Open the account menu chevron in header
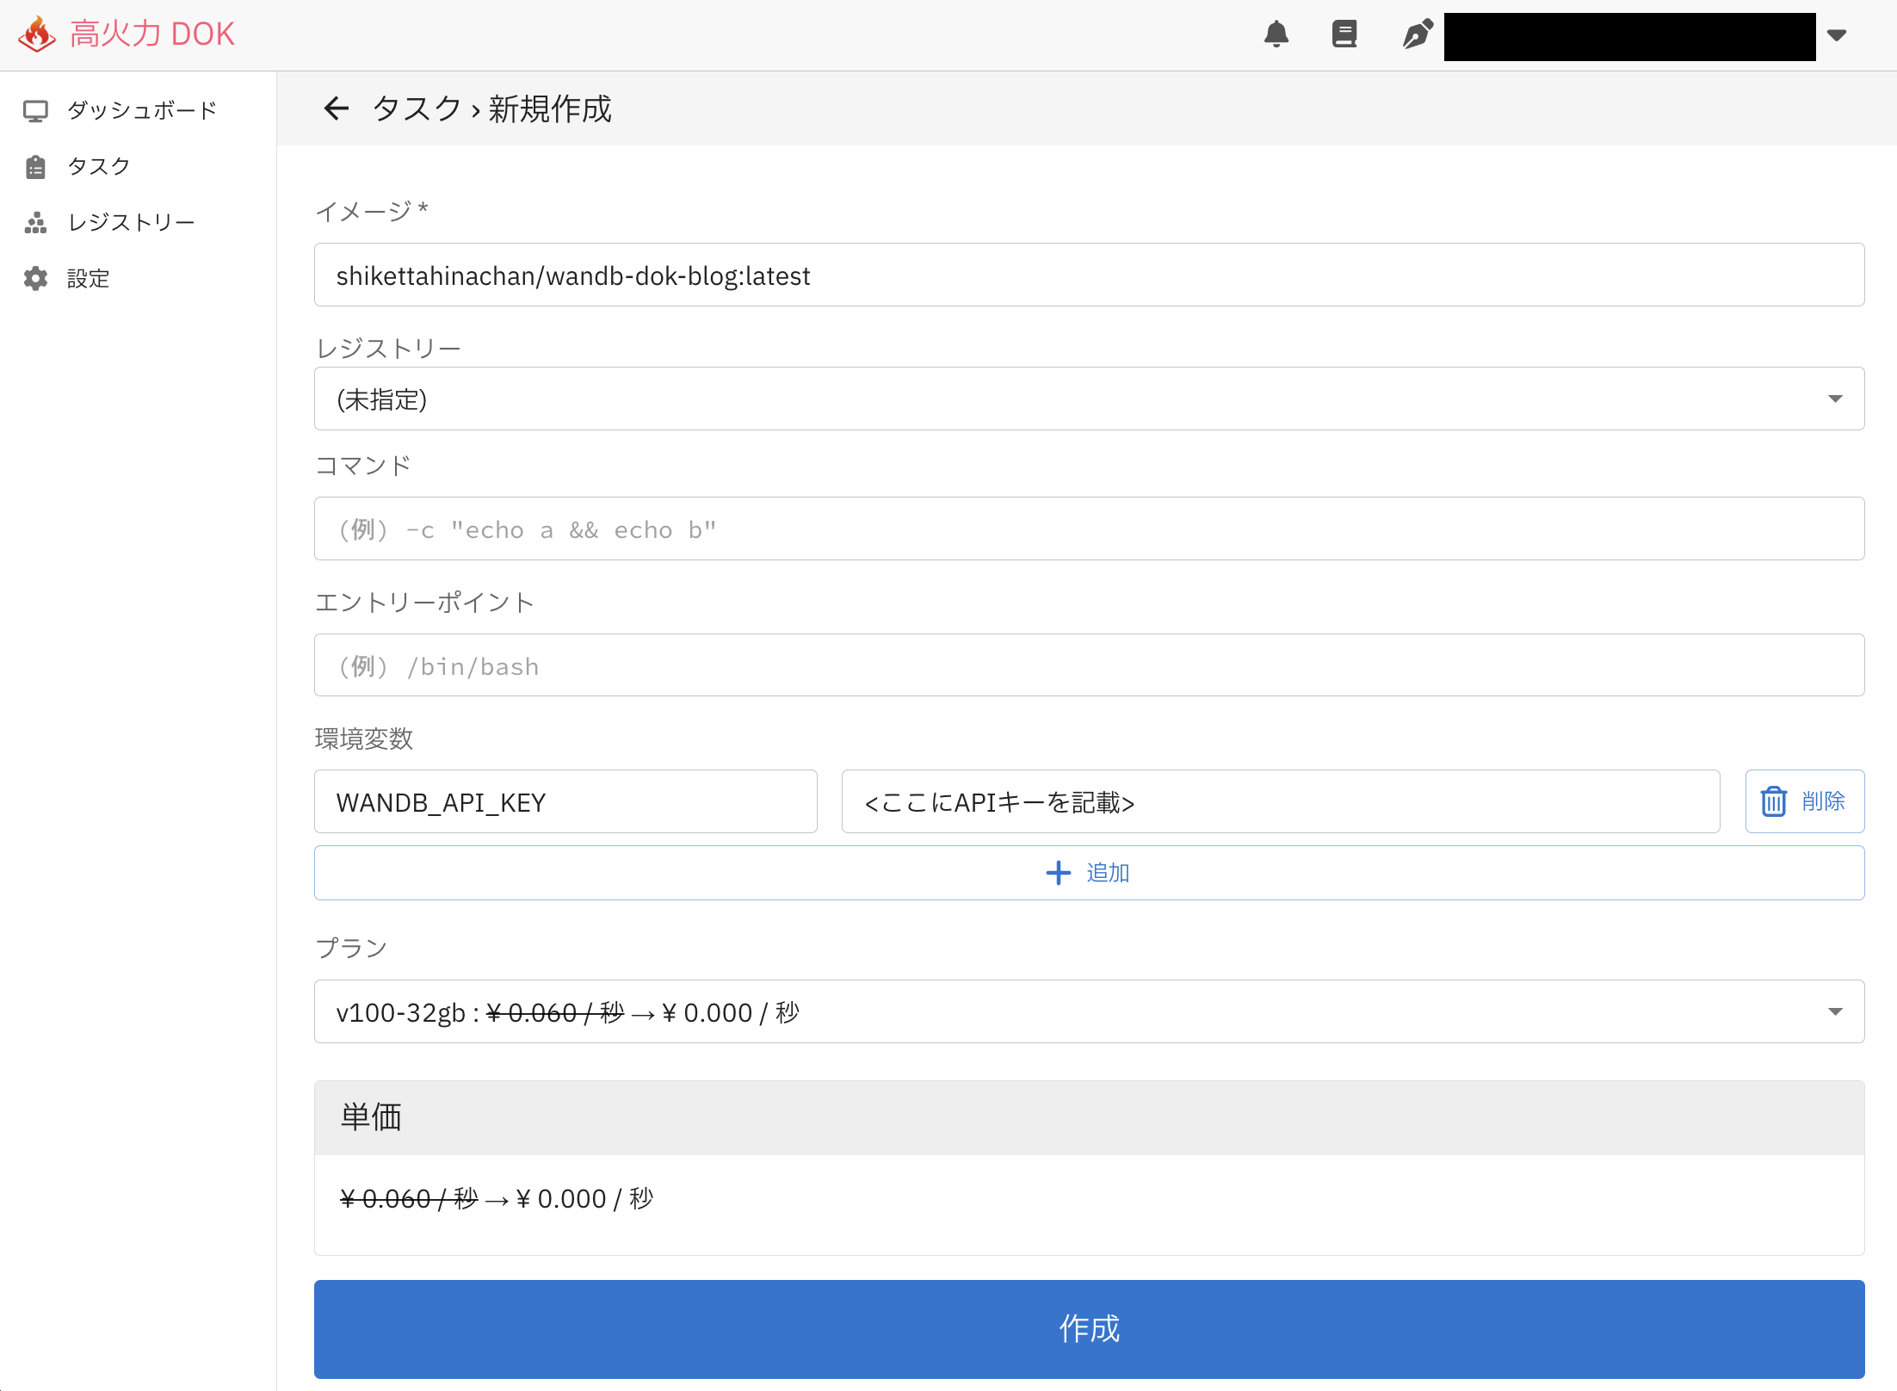The width and height of the screenshot is (1897, 1391). click(x=1837, y=36)
